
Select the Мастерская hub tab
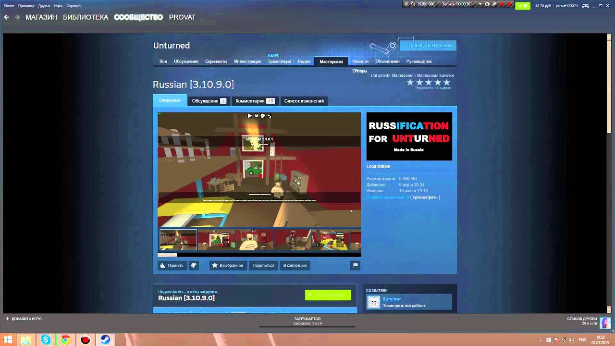331,62
